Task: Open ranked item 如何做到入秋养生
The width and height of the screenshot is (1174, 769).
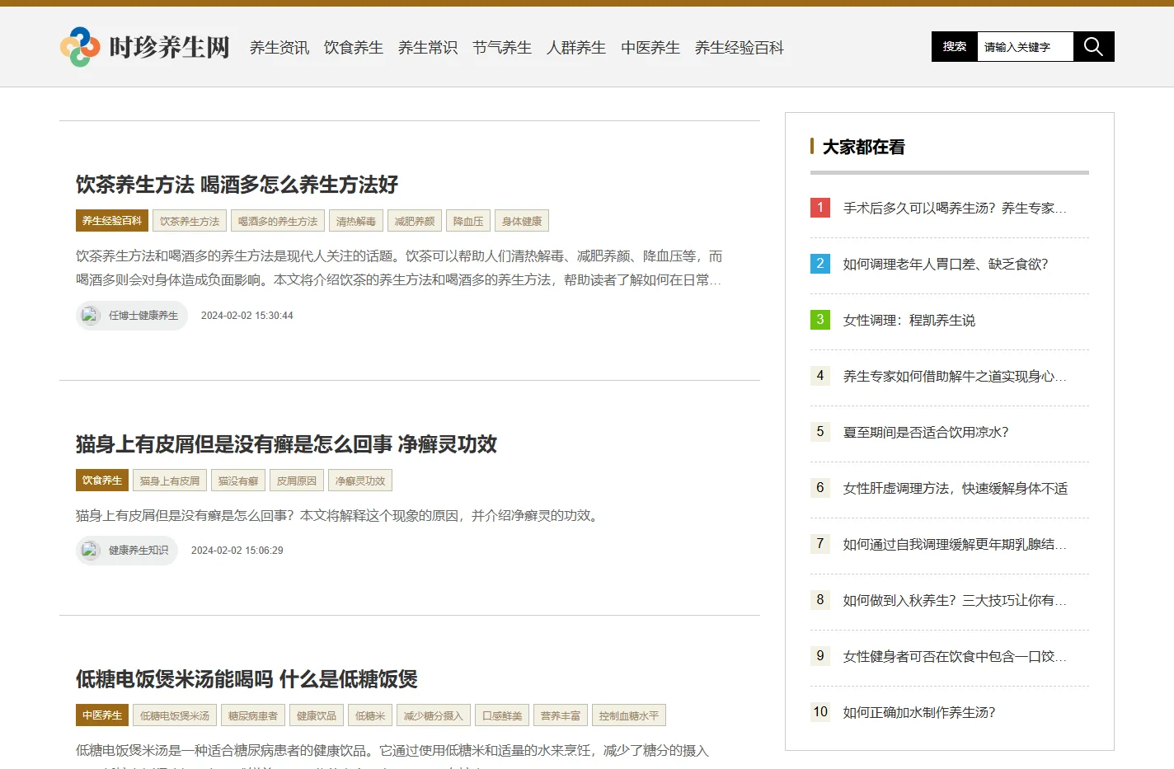Action: pos(955,601)
